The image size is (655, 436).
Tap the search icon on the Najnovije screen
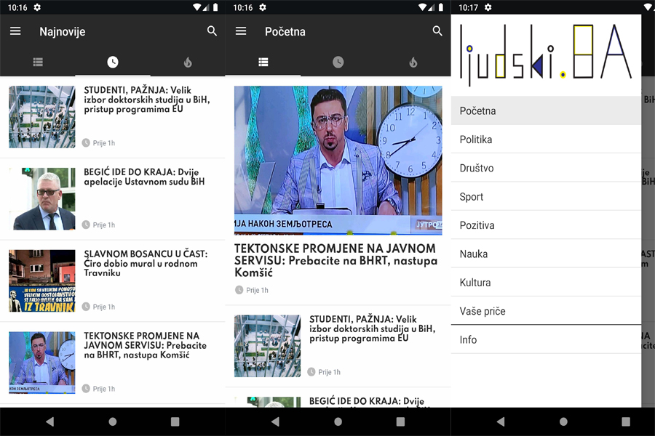[212, 31]
